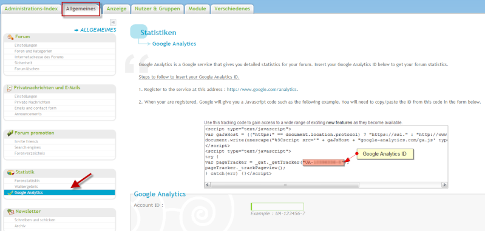This screenshot has height=231, width=485.
Task: Open the Verschiedenes tab
Action: pyautogui.click(x=232, y=8)
